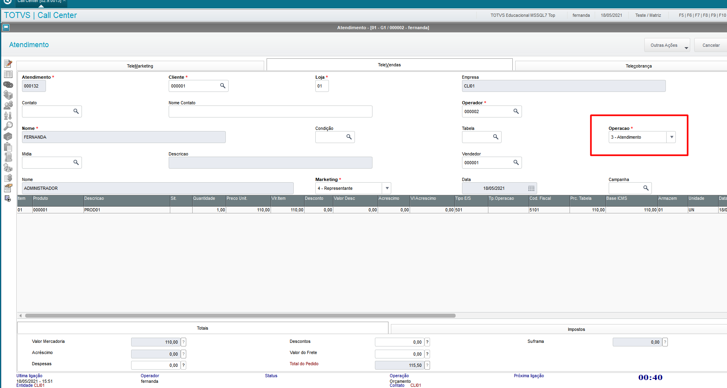Open the Cliente lookup magnifier
This screenshot has height=388, width=727.
(223, 86)
